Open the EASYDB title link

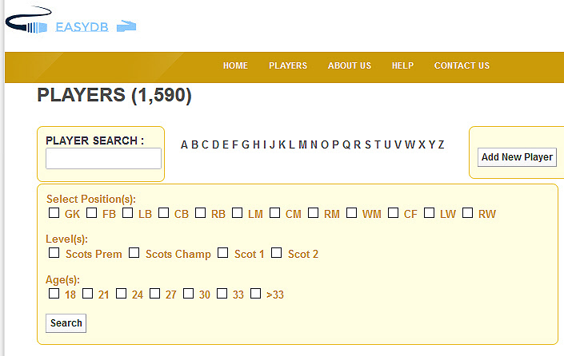pyautogui.click(x=82, y=27)
